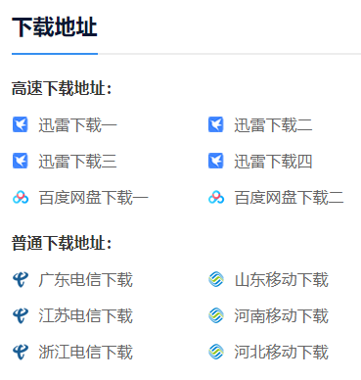Viewport: 361px width, 380px height.
Task: Click the Xunlei icon beside 迅雷下载三
Action: point(21,161)
